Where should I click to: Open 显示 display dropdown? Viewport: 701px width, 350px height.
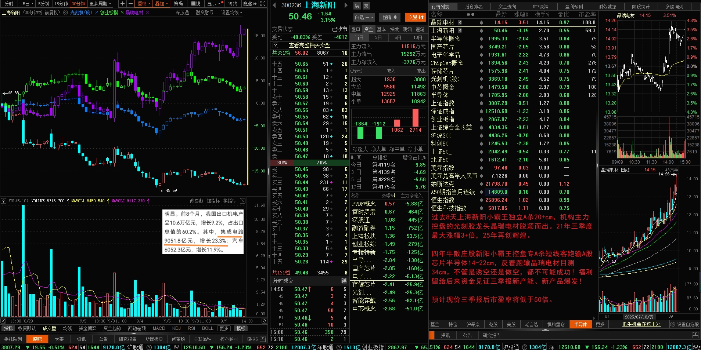click(x=213, y=4)
